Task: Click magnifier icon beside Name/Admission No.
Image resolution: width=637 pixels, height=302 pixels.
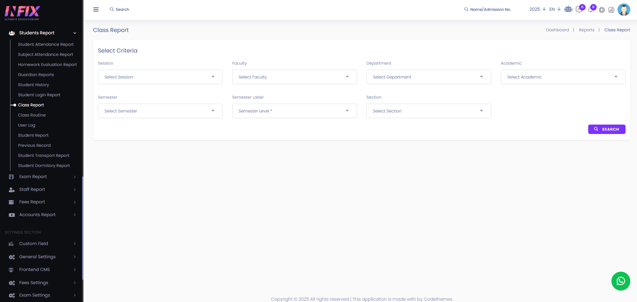Action: [x=466, y=9]
